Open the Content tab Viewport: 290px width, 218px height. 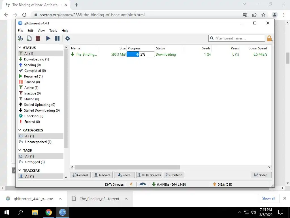pos(174,175)
